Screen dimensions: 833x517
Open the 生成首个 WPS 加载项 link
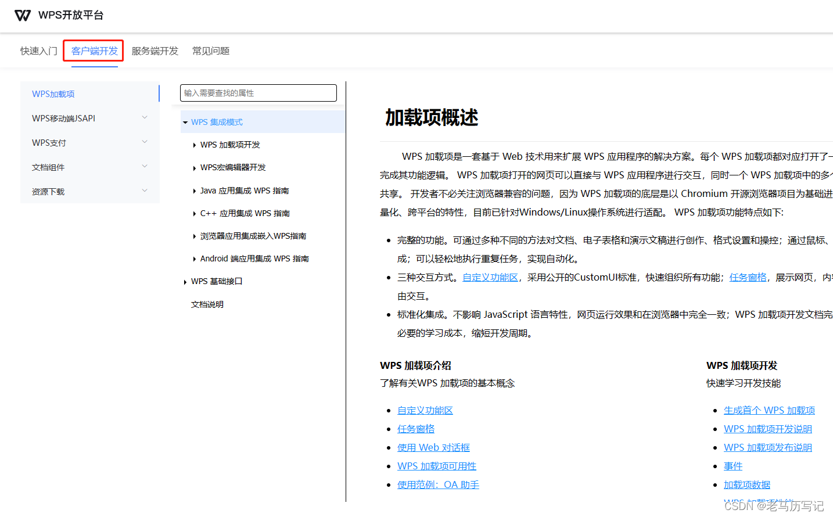click(769, 411)
